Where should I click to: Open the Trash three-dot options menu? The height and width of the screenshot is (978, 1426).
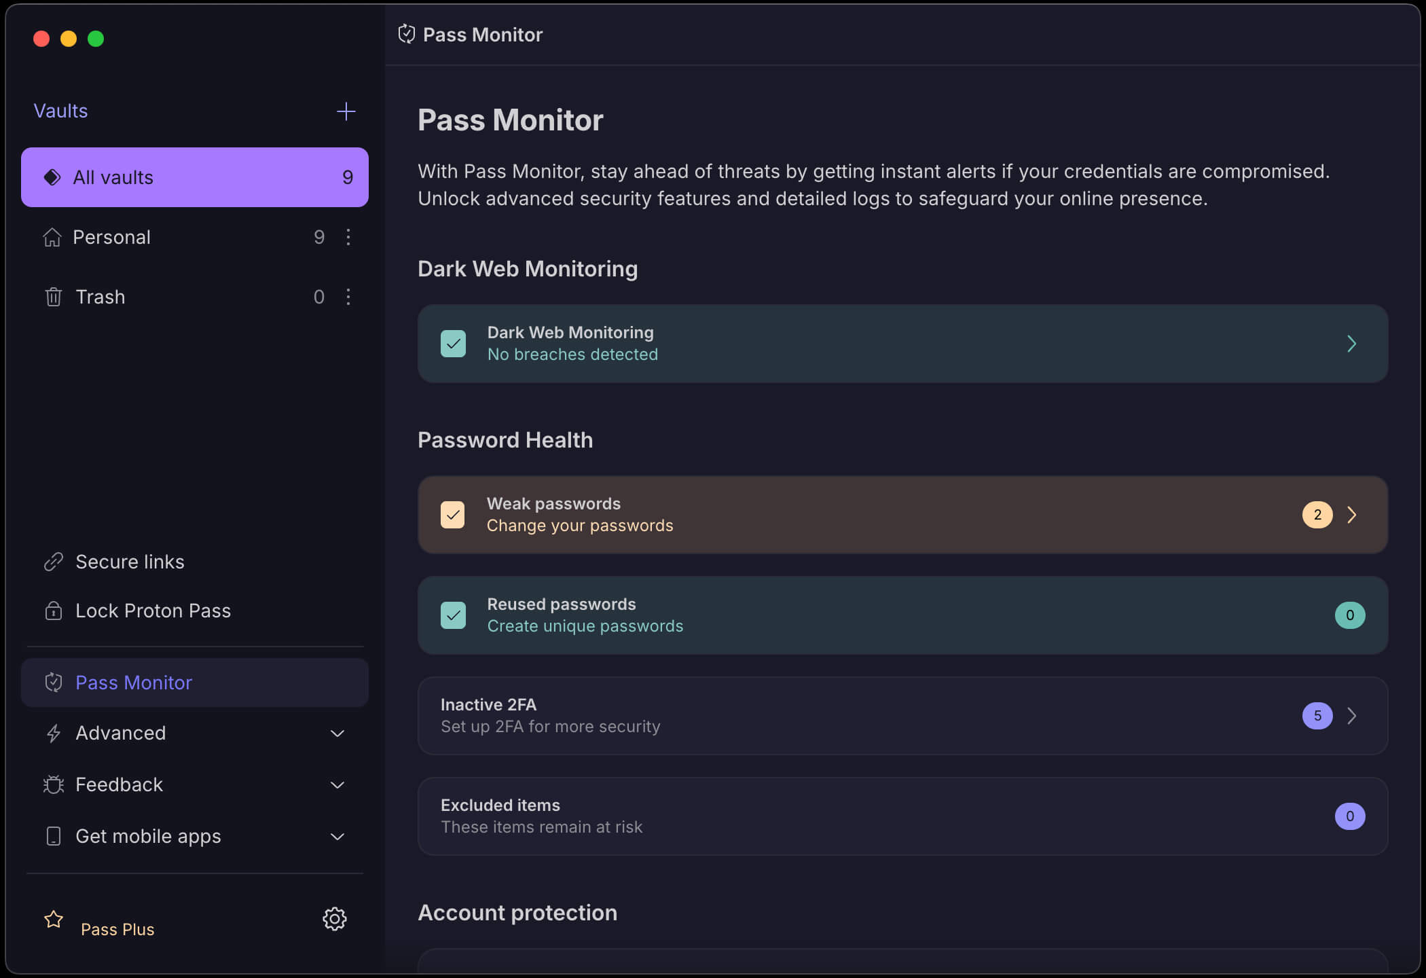348,297
